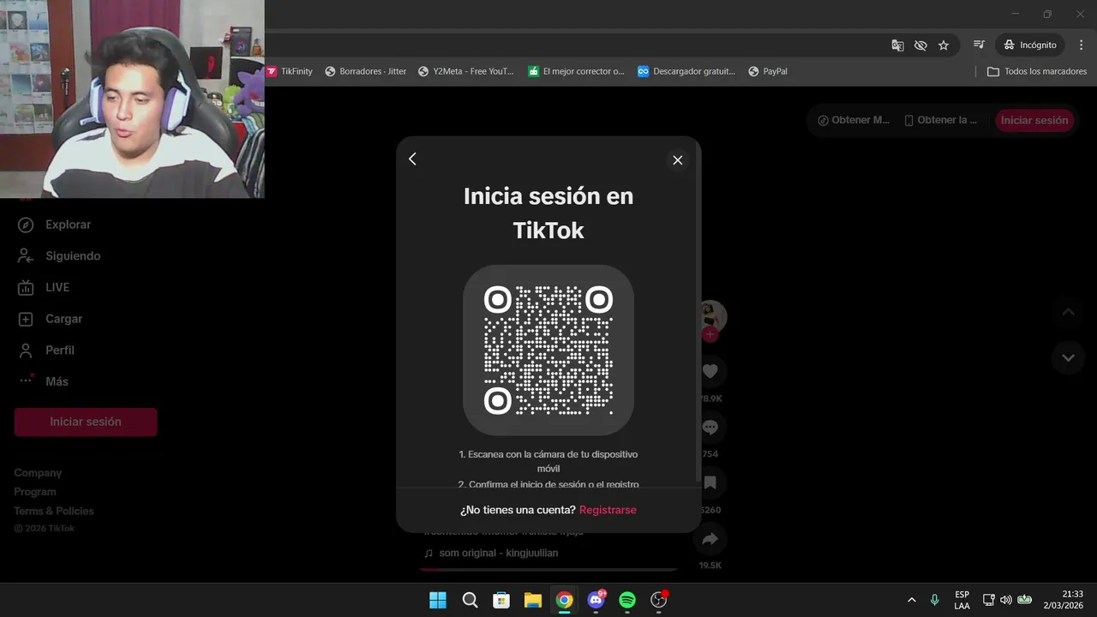The width and height of the screenshot is (1097, 617).
Task: Like the video with the heart icon
Action: [x=710, y=371]
